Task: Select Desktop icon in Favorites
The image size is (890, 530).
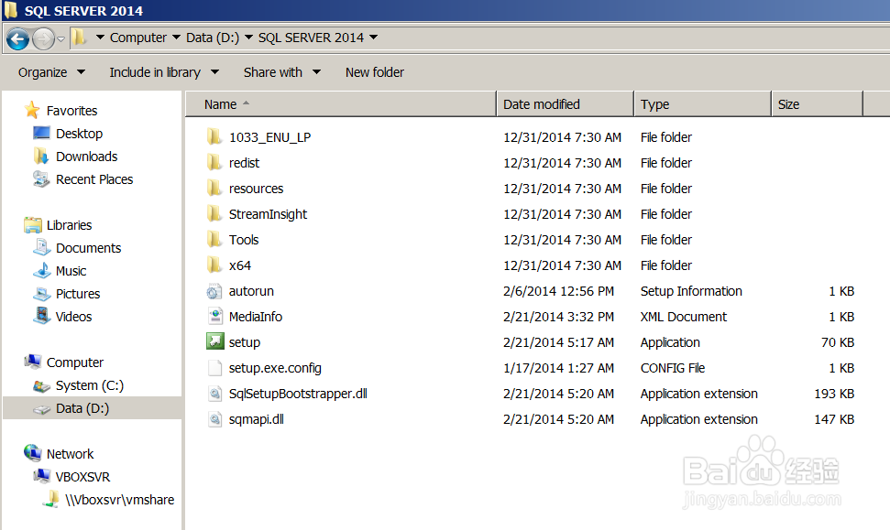Action: coord(41,134)
